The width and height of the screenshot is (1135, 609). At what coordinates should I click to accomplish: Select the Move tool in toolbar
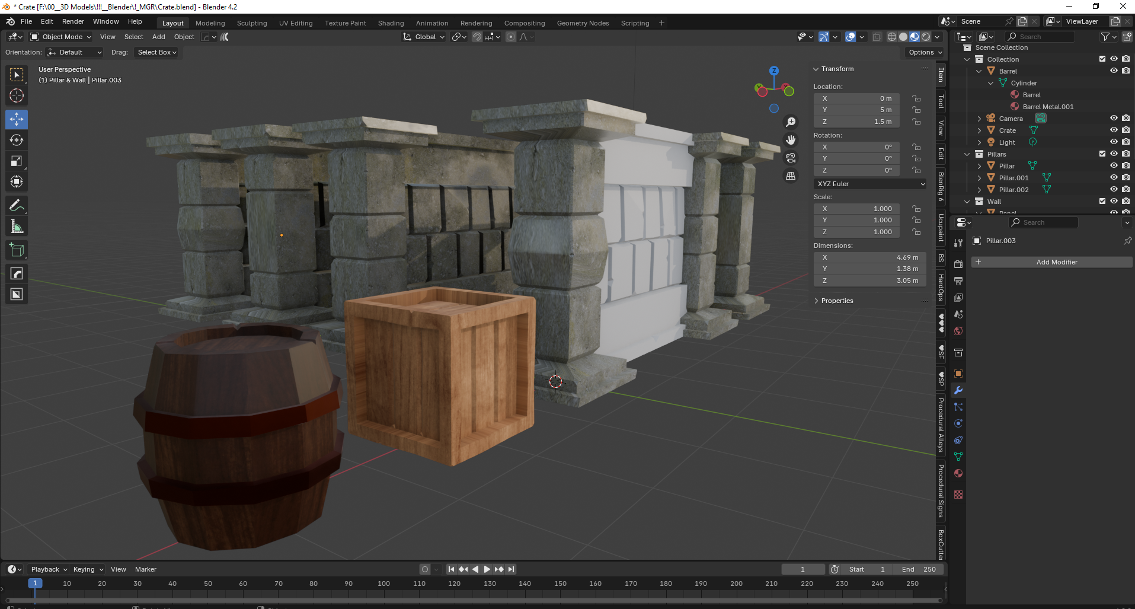tap(17, 119)
